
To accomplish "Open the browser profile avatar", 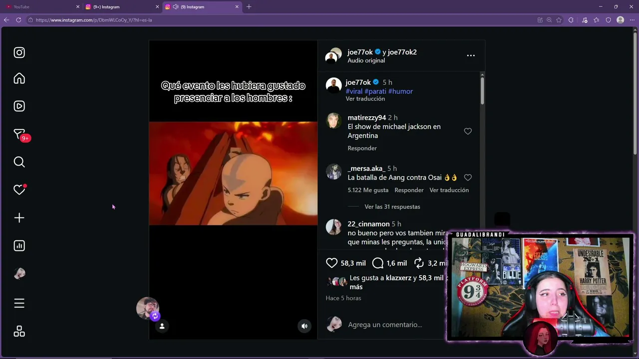I will [621, 20].
